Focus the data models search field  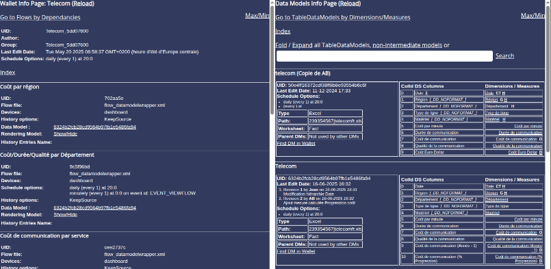(385, 56)
